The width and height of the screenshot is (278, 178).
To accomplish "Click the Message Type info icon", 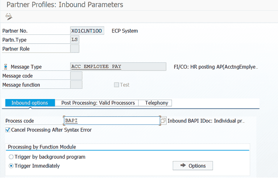I will [x=6, y=67].
